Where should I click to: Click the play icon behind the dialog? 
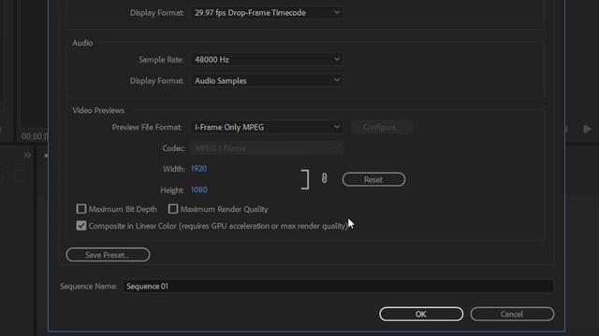click(x=587, y=129)
